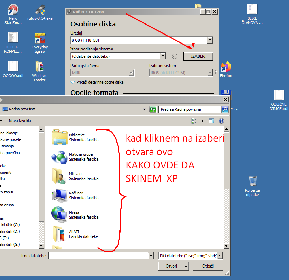Screen dimensions: 289x280
Task: Select the OOOOO.odt desktop file
Action: click(13, 69)
